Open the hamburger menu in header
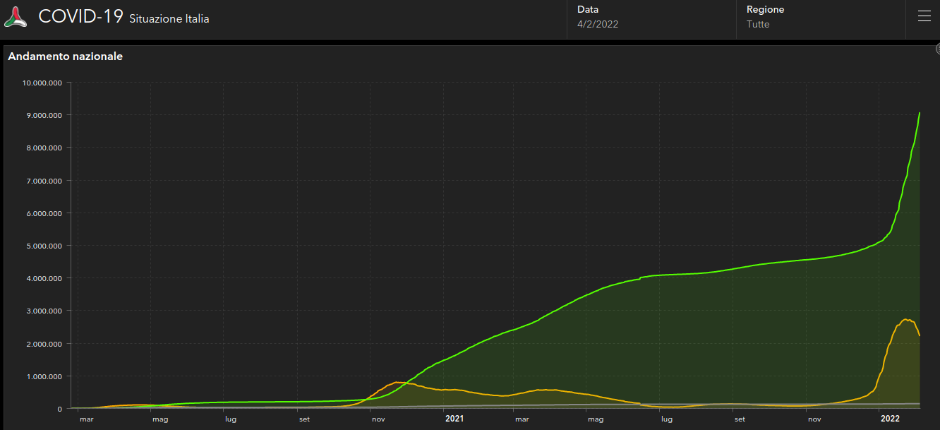This screenshot has width=940, height=430. point(924,17)
